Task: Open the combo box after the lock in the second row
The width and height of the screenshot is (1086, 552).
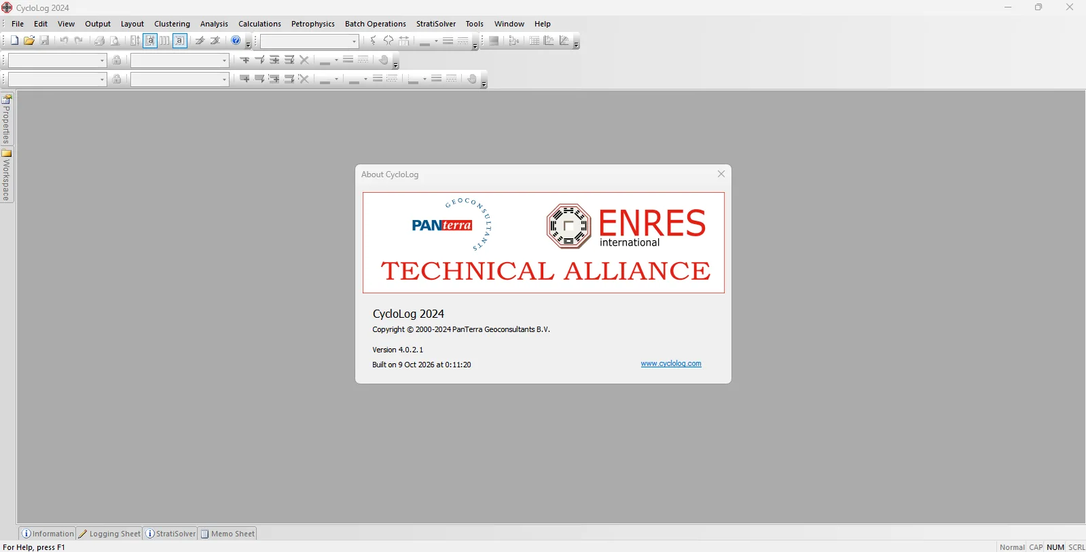Action: pos(180,60)
